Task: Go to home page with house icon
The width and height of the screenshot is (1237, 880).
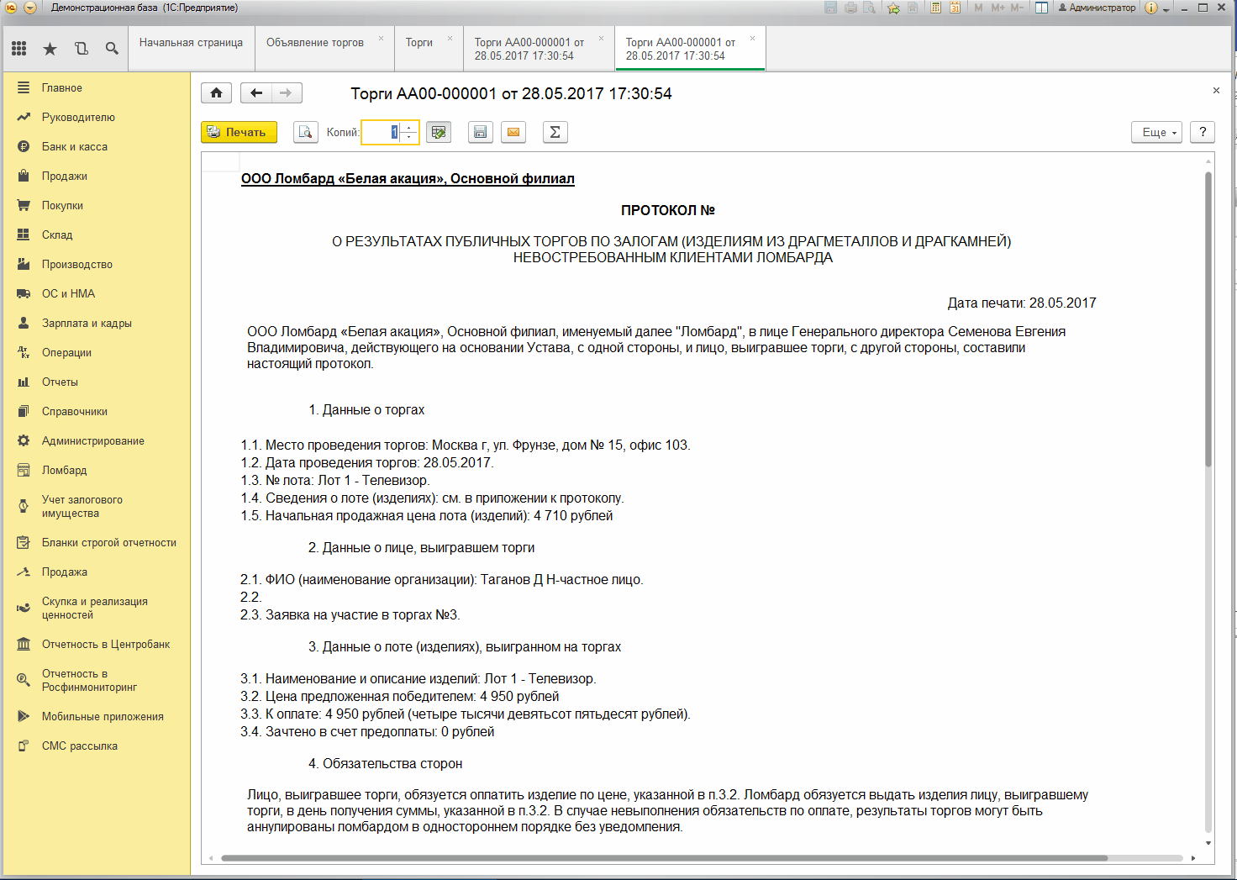Action: (x=216, y=93)
